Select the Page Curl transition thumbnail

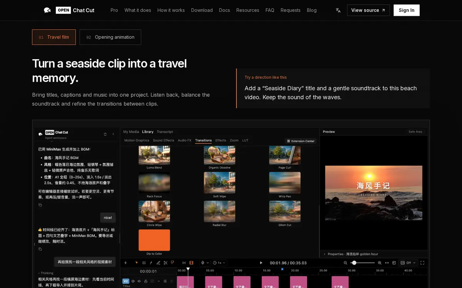click(285, 155)
